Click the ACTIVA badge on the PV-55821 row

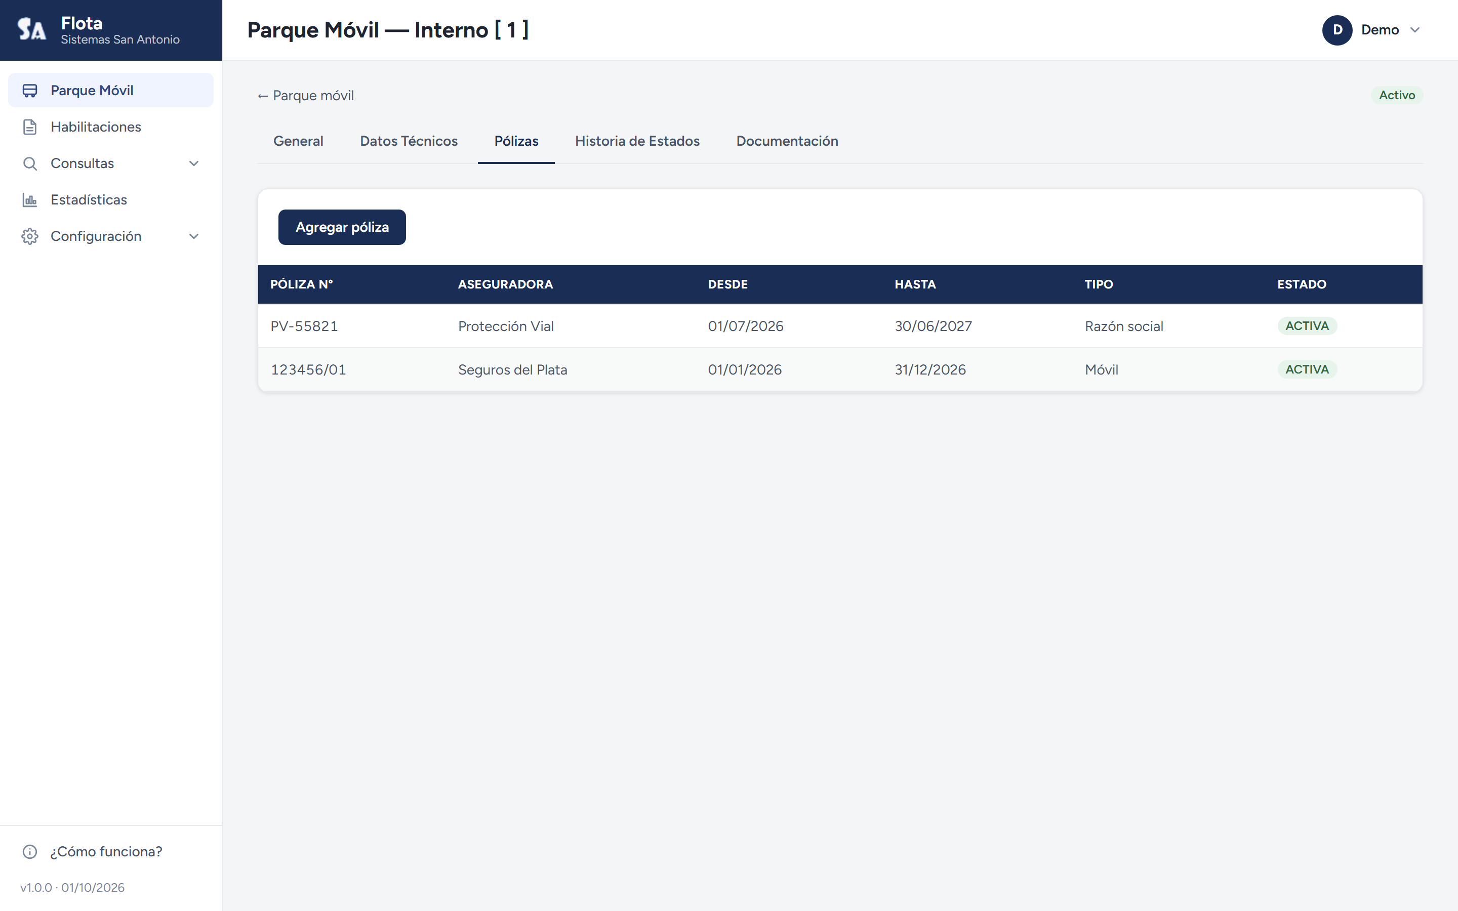point(1307,326)
